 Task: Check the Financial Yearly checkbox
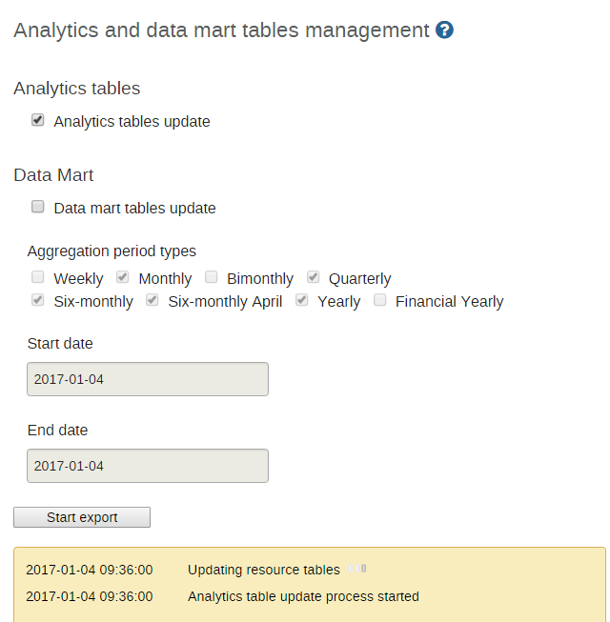pyautogui.click(x=380, y=301)
